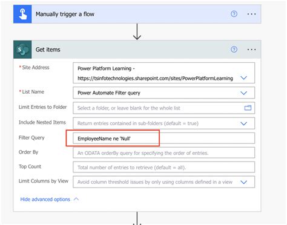
Task: Open help for Manually trigger a flow
Action: [x=234, y=14]
